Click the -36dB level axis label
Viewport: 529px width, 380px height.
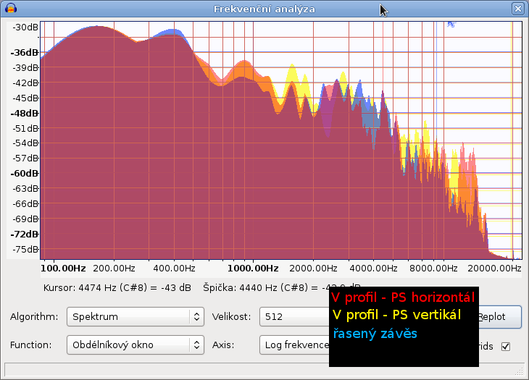coord(25,53)
